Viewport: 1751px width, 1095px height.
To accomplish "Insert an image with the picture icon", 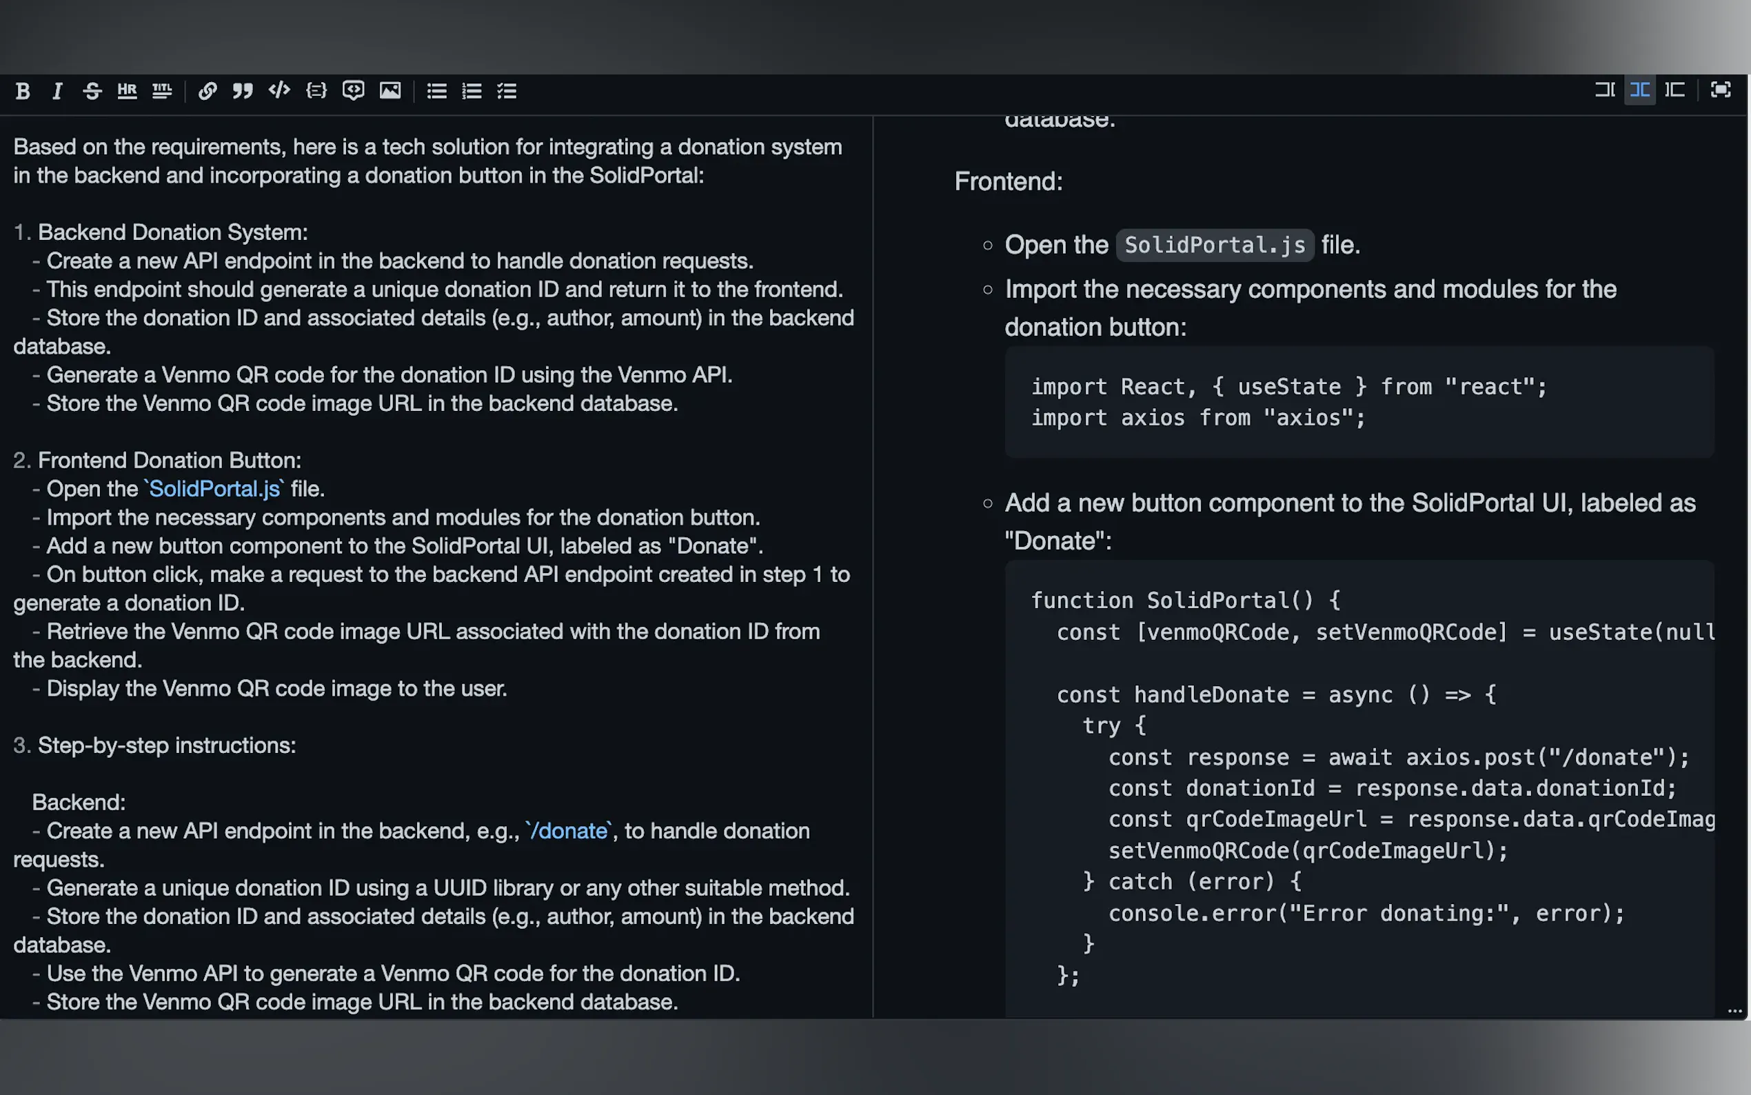I will pyautogui.click(x=390, y=91).
